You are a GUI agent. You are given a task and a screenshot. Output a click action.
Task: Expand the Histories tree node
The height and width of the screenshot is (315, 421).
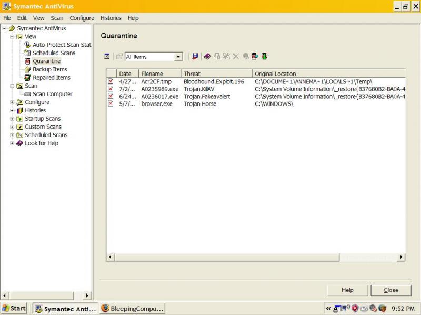click(12, 110)
